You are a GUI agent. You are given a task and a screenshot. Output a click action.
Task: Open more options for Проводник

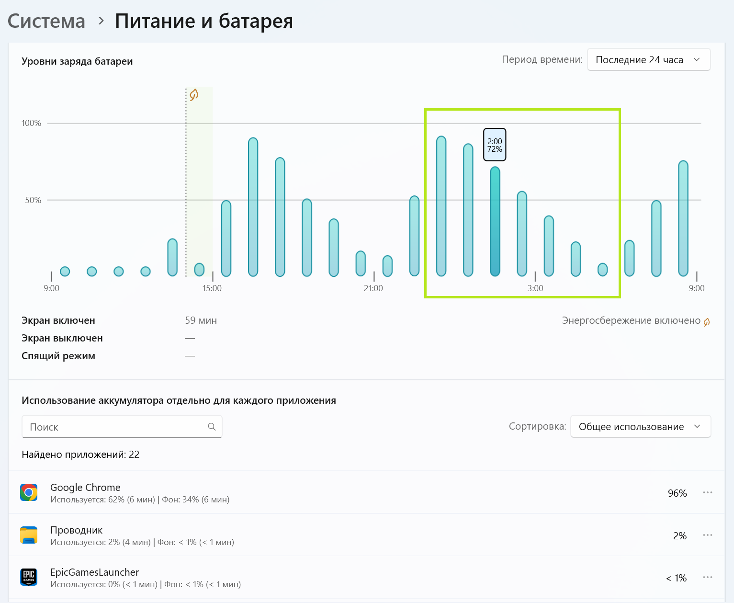point(708,535)
